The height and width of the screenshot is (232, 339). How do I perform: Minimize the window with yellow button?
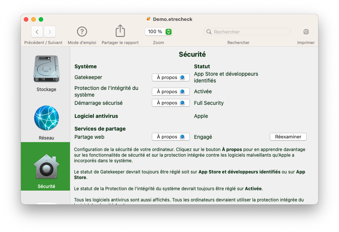(x=33, y=19)
